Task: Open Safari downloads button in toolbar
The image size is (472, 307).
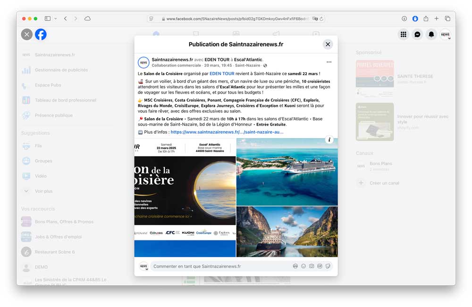Action: pyautogui.click(x=404, y=18)
